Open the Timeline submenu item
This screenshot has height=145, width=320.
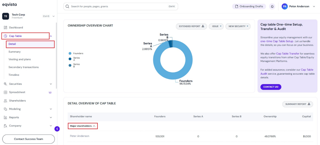[x=14, y=75]
